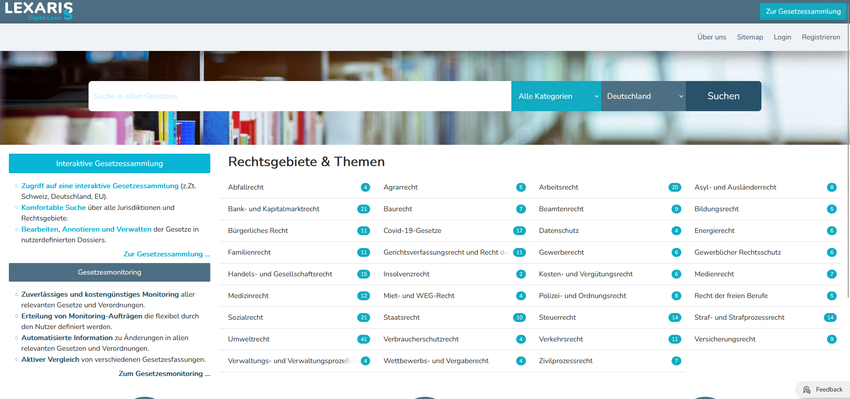Click the Gesetzesmonitoring banner button
The image size is (850, 399).
tap(109, 272)
